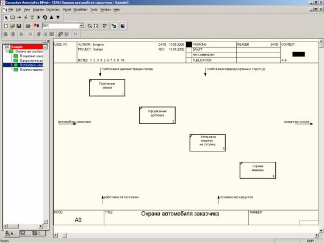Go to parent diagram (up triangle)
This screenshot has height=243, width=324.
[x=51, y=18]
